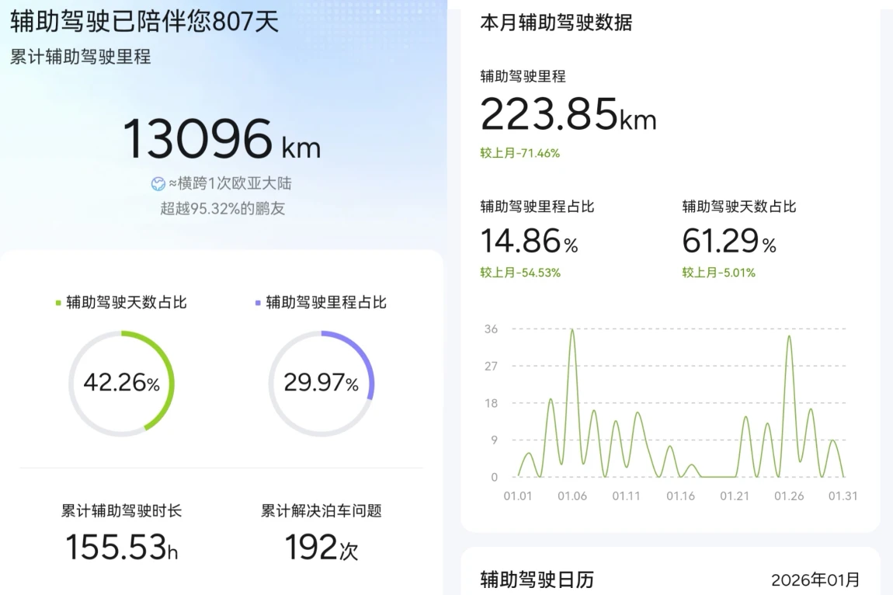Screen dimensions: 893x595
Task: Tap the 192次 parking problems solved value
Action: pos(321,547)
